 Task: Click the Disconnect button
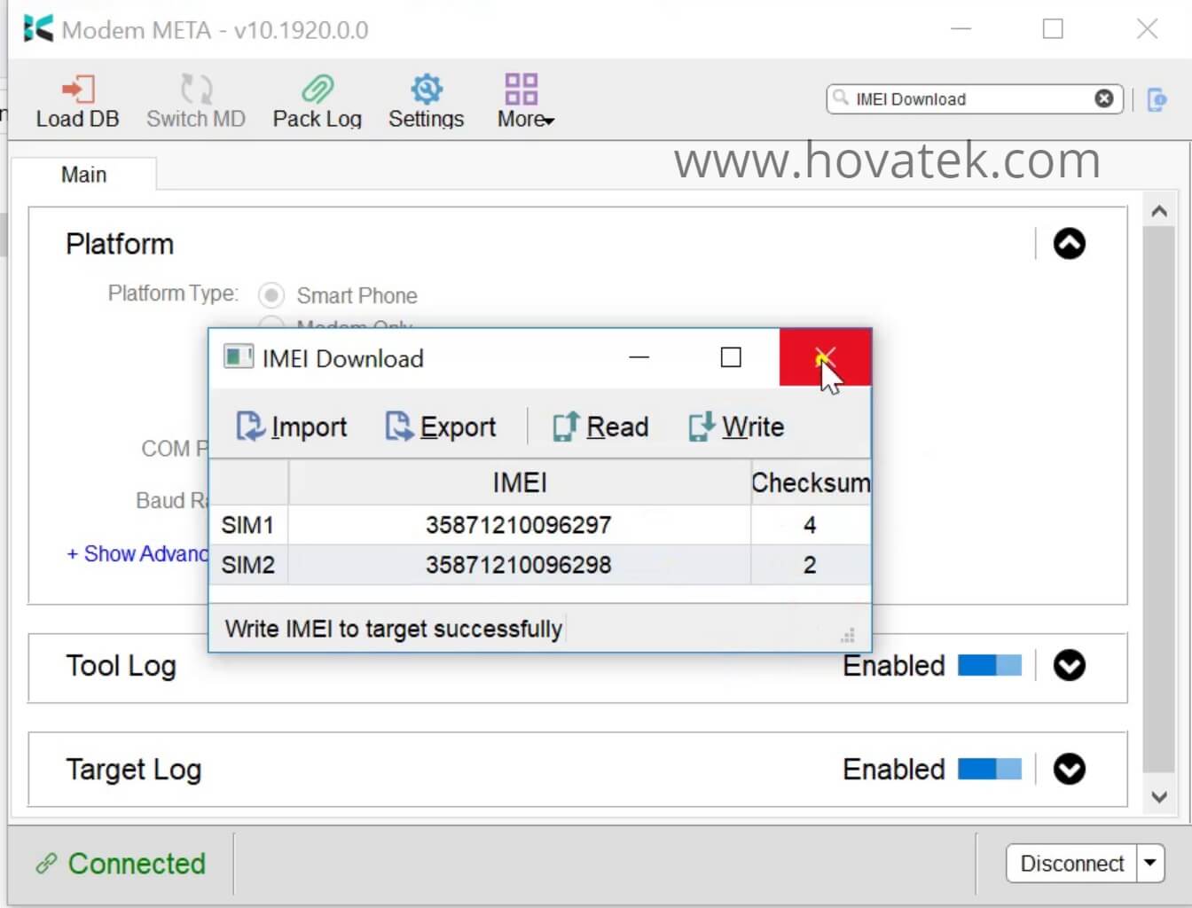[1071, 863]
